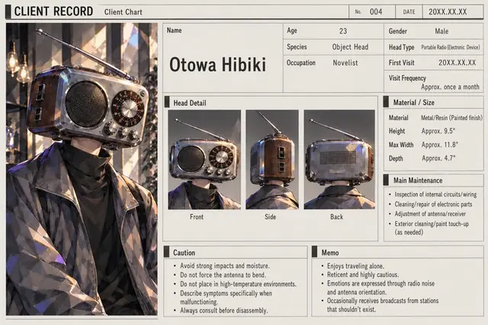Image resolution: width=488 pixels, height=325 pixels.
Task: Click the Name field label
Action: point(175,30)
